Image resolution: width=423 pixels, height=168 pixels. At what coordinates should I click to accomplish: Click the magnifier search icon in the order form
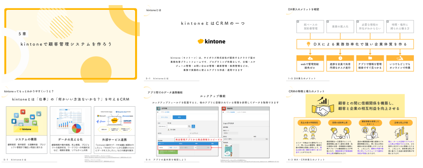coord(190,126)
